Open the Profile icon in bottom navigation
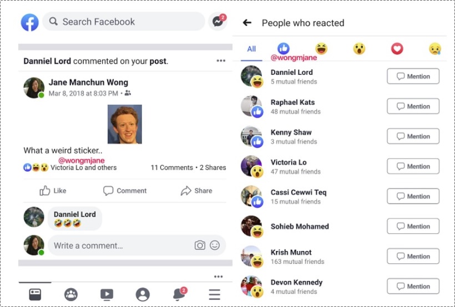Viewport: 455px width, 307px height. (x=143, y=295)
